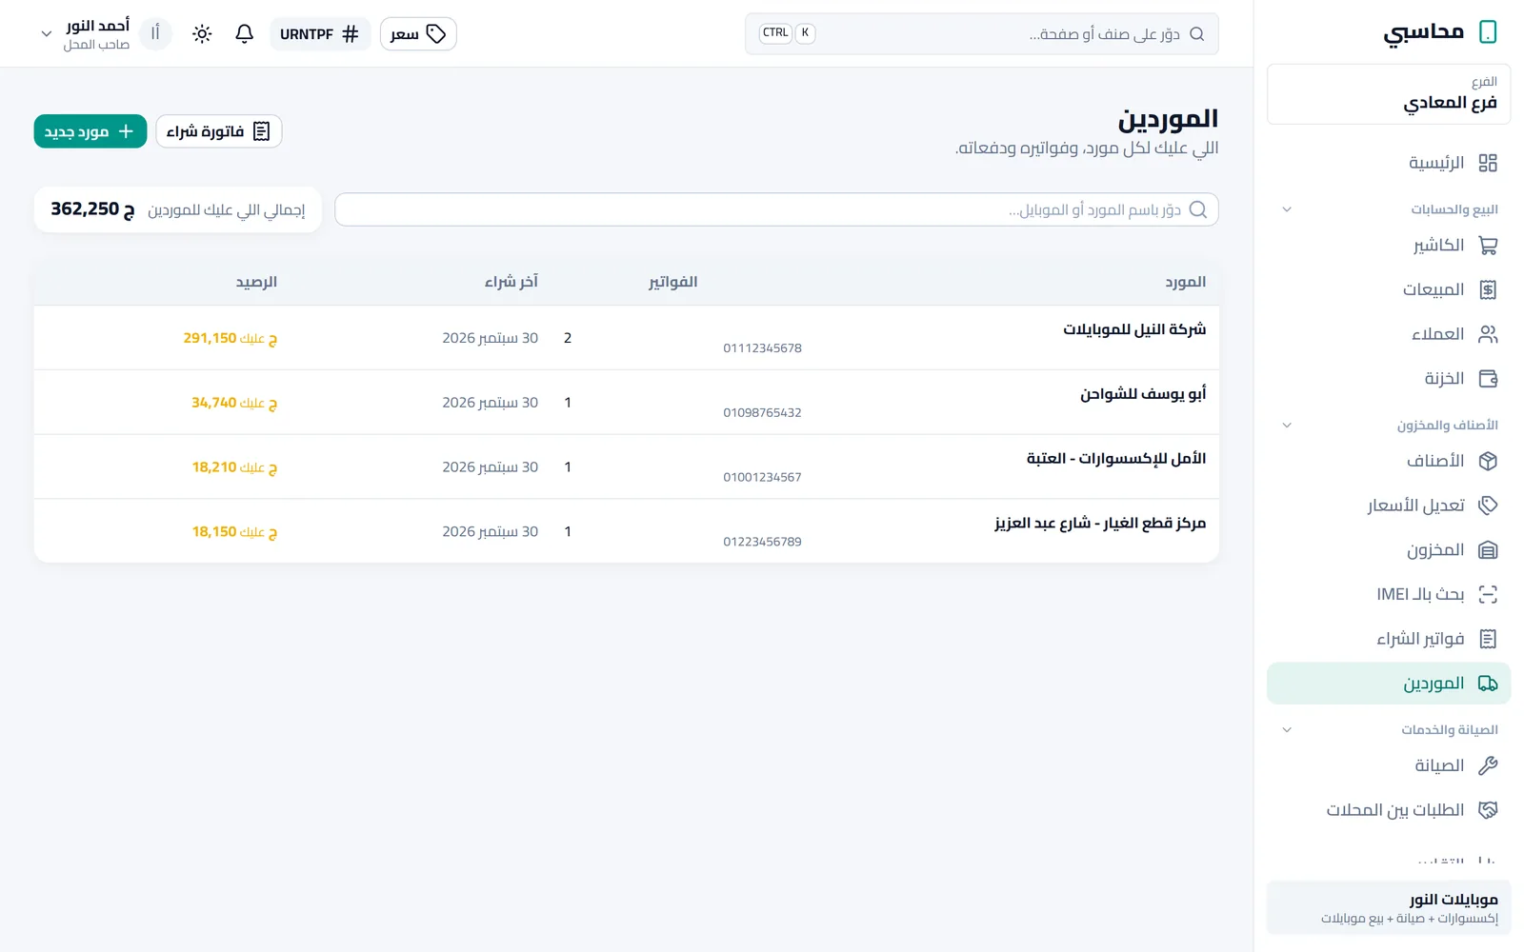Select الموردين truck icon in sidebar
Image resolution: width=1524 pixels, height=952 pixels.
tap(1488, 684)
